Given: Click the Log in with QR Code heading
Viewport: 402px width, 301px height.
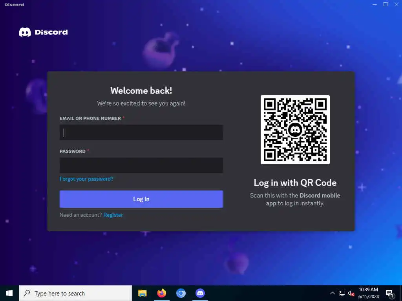Looking at the screenshot, I should point(295,183).
